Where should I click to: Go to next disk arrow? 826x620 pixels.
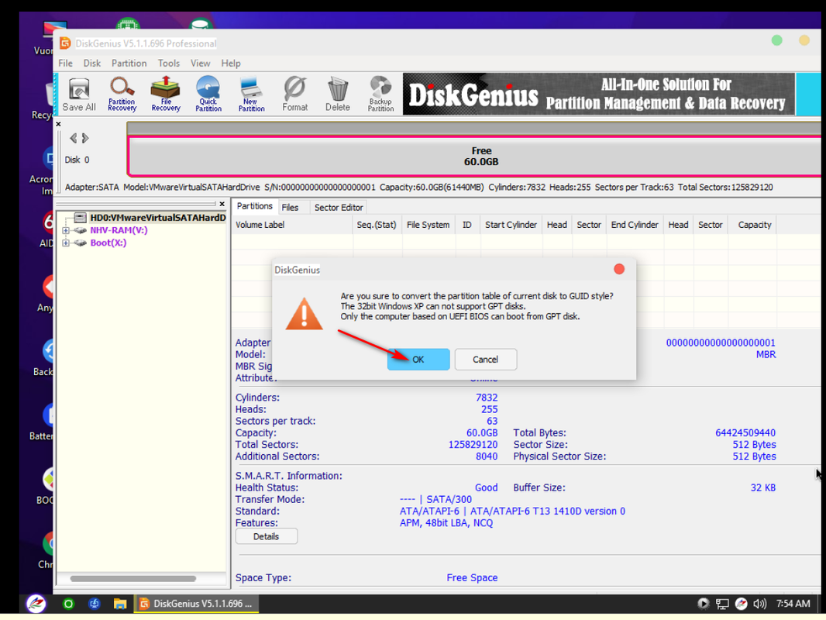click(85, 138)
